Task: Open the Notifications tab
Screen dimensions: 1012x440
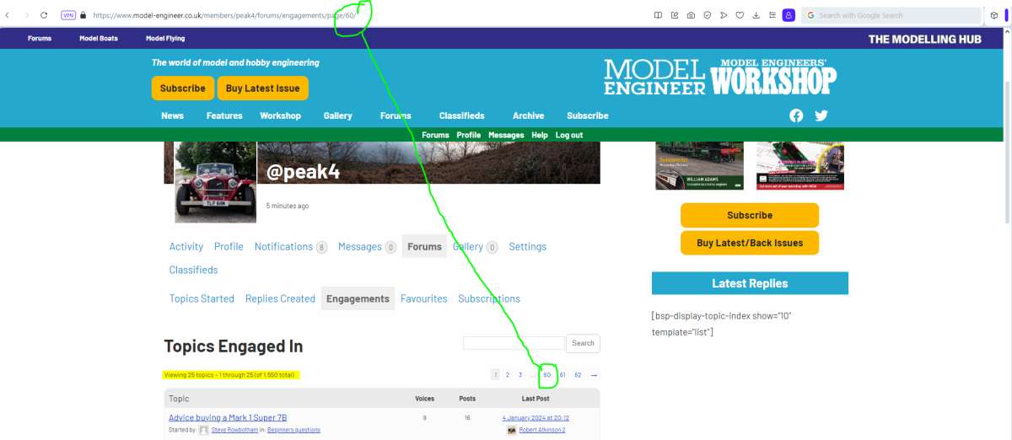Action: point(291,247)
